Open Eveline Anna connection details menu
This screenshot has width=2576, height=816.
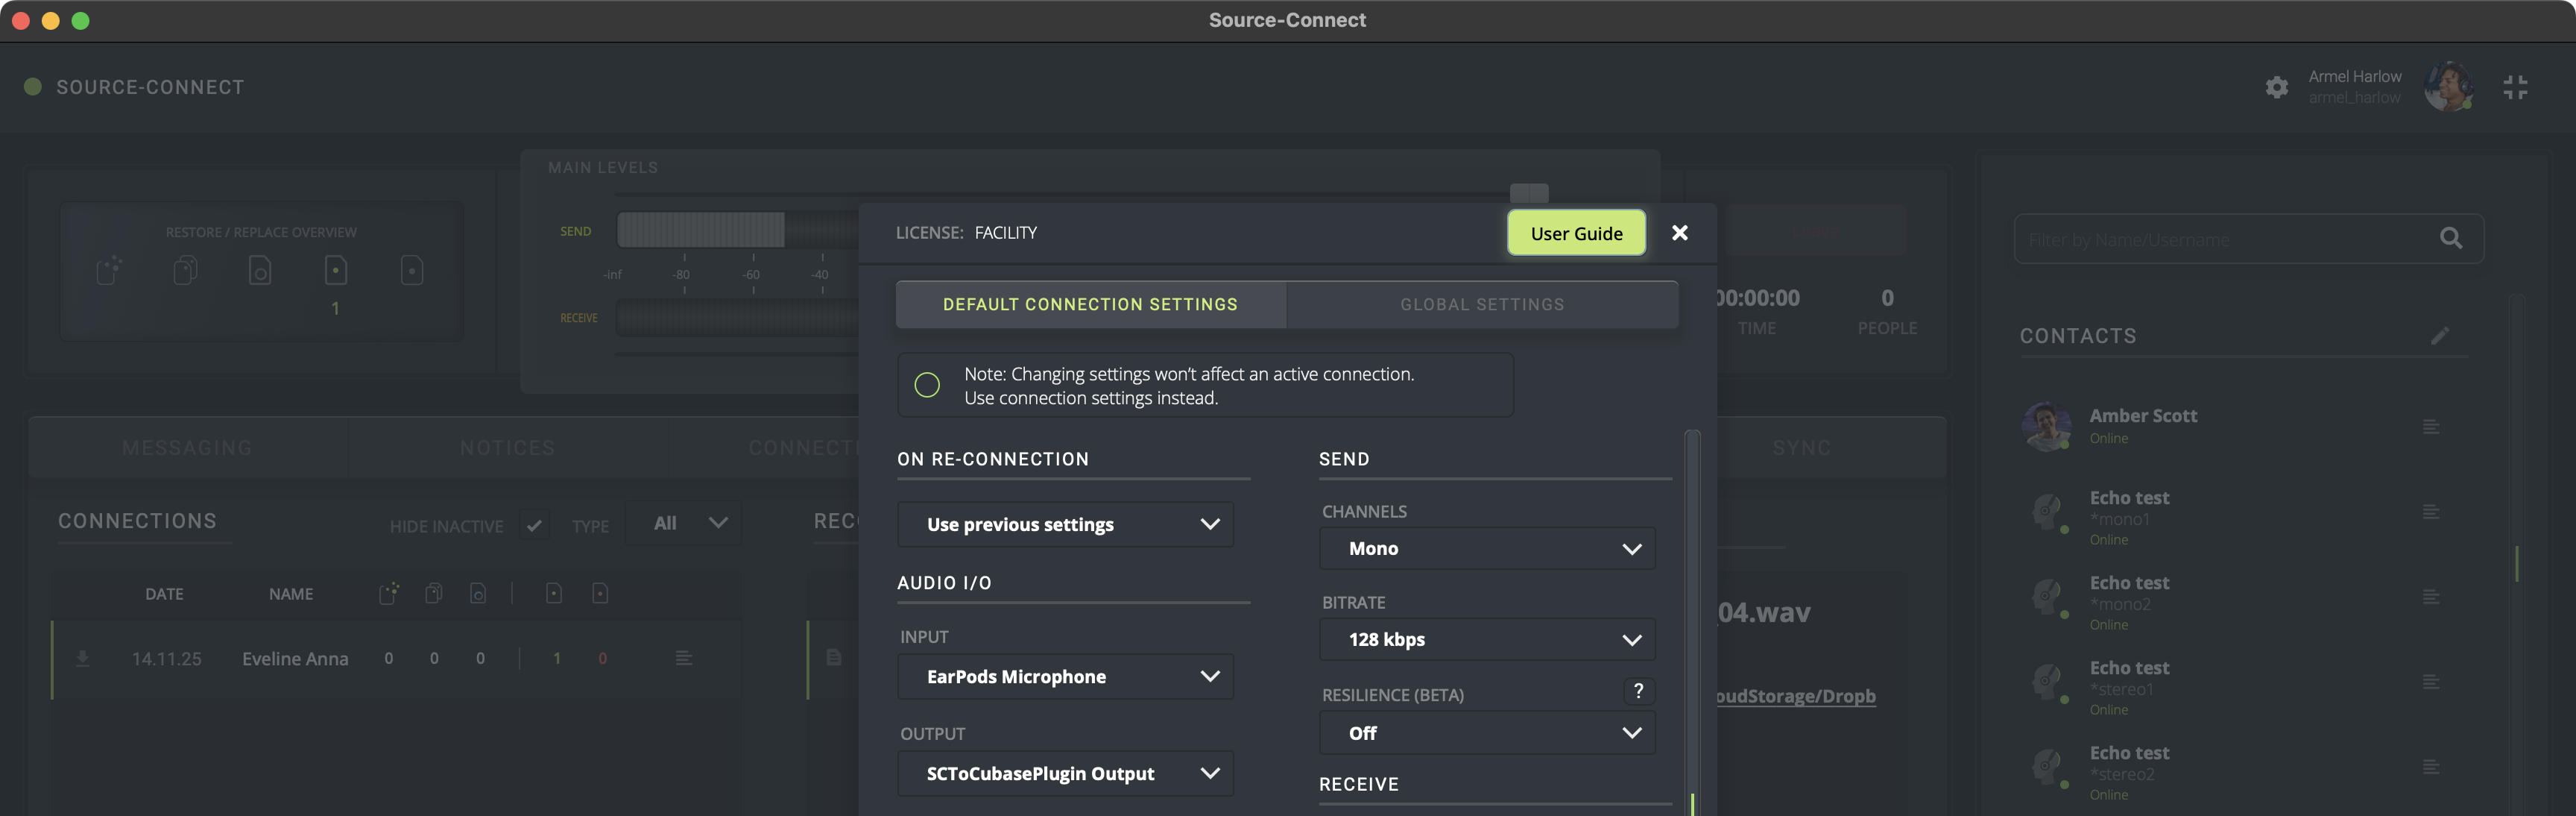(x=684, y=658)
